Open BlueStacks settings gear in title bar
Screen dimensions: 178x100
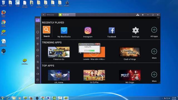(x=143, y=15)
